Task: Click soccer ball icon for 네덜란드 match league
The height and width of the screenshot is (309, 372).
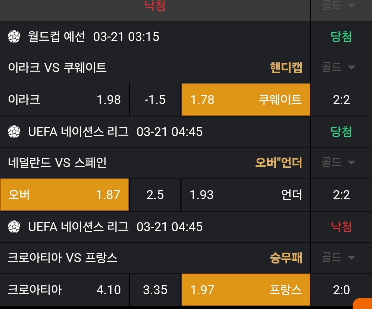Action: coord(14,132)
